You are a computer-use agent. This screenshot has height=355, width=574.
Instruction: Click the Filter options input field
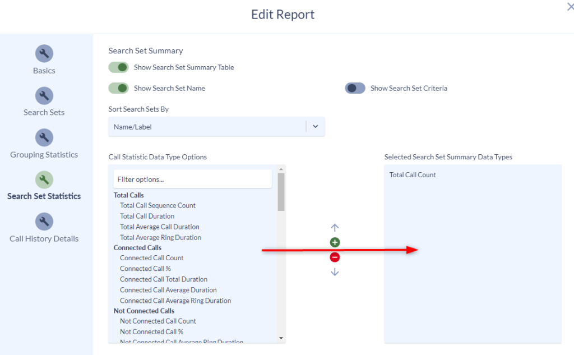(193, 179)
